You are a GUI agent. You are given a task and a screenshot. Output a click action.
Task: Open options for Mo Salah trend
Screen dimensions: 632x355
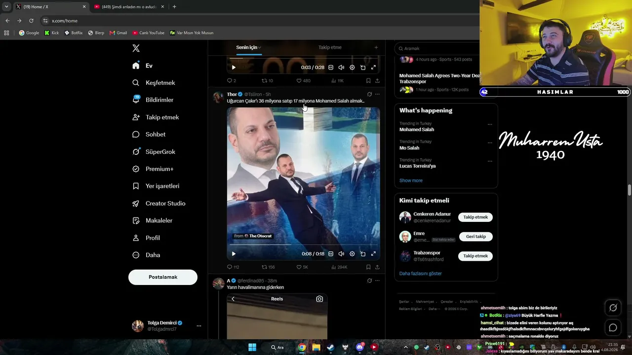point(490,143)
